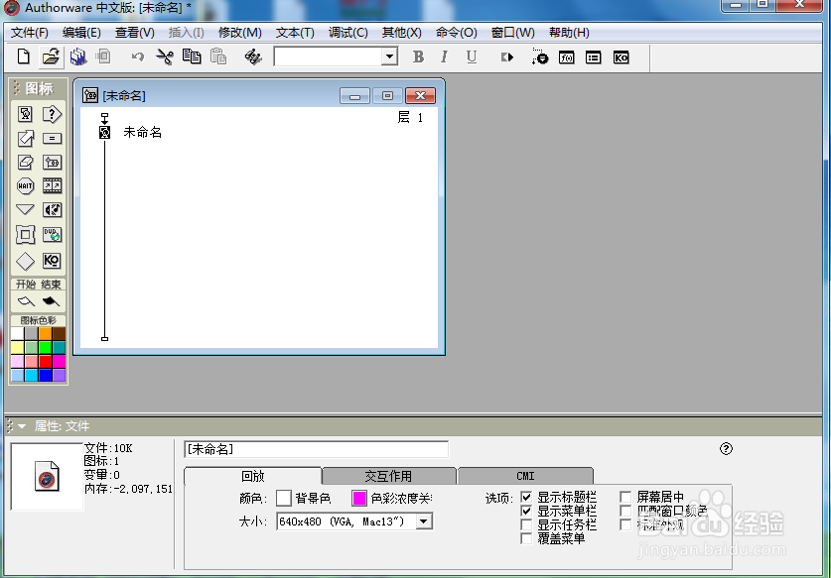Click the properties panel help icon

[x=726, y=448]
